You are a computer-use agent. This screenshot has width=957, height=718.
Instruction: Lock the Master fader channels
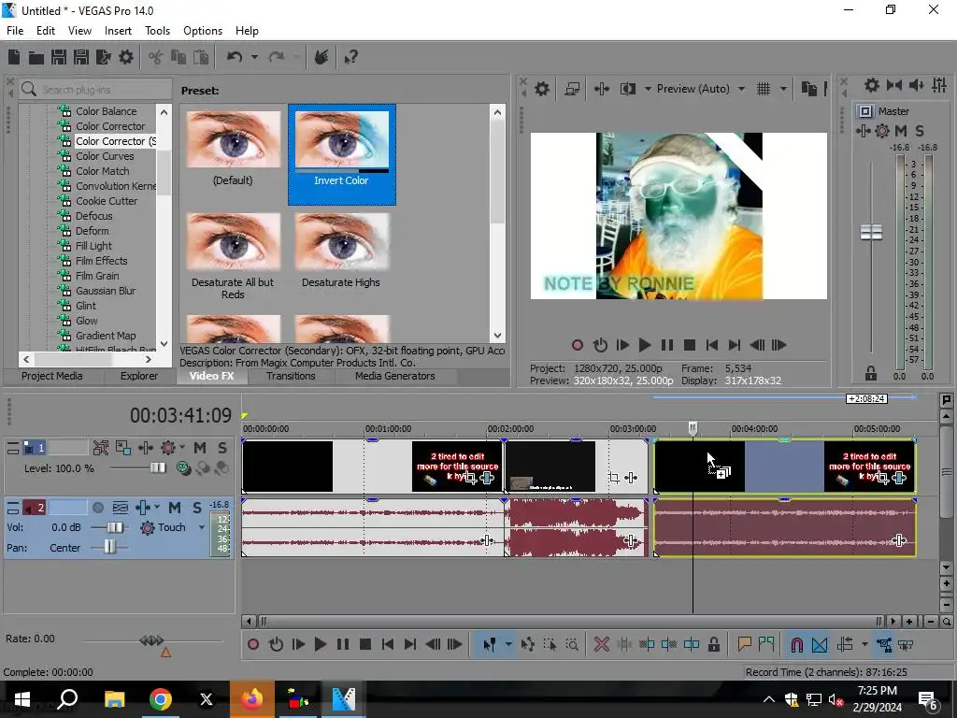[871, 373]
